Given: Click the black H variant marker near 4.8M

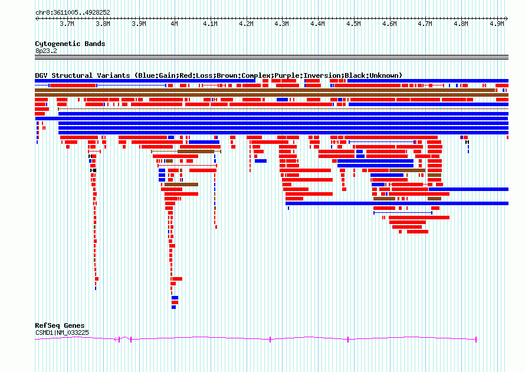Looking at the screenshot, I should click(467, 142).
